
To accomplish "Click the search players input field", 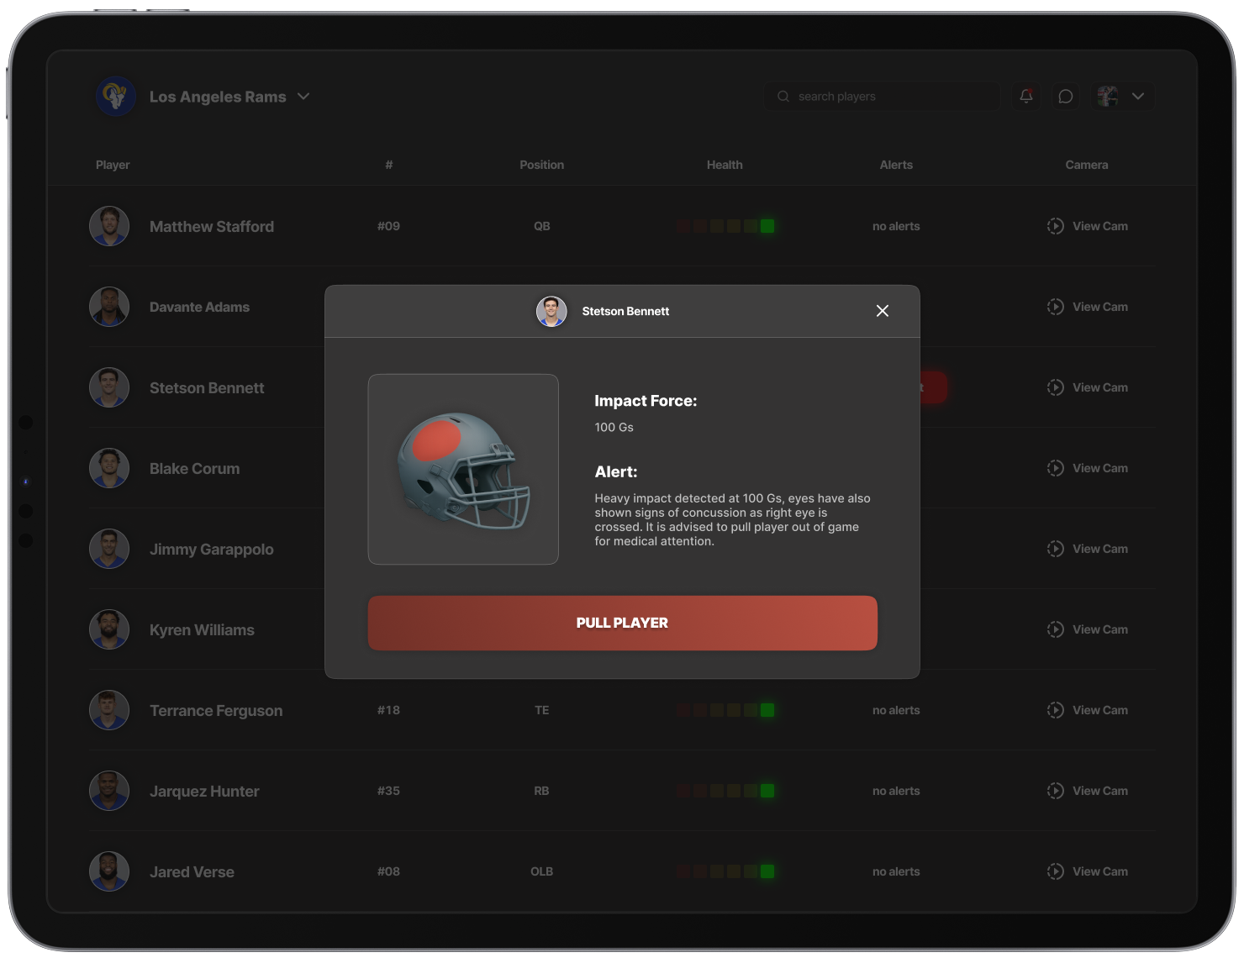I will click(x=891, y=97).
